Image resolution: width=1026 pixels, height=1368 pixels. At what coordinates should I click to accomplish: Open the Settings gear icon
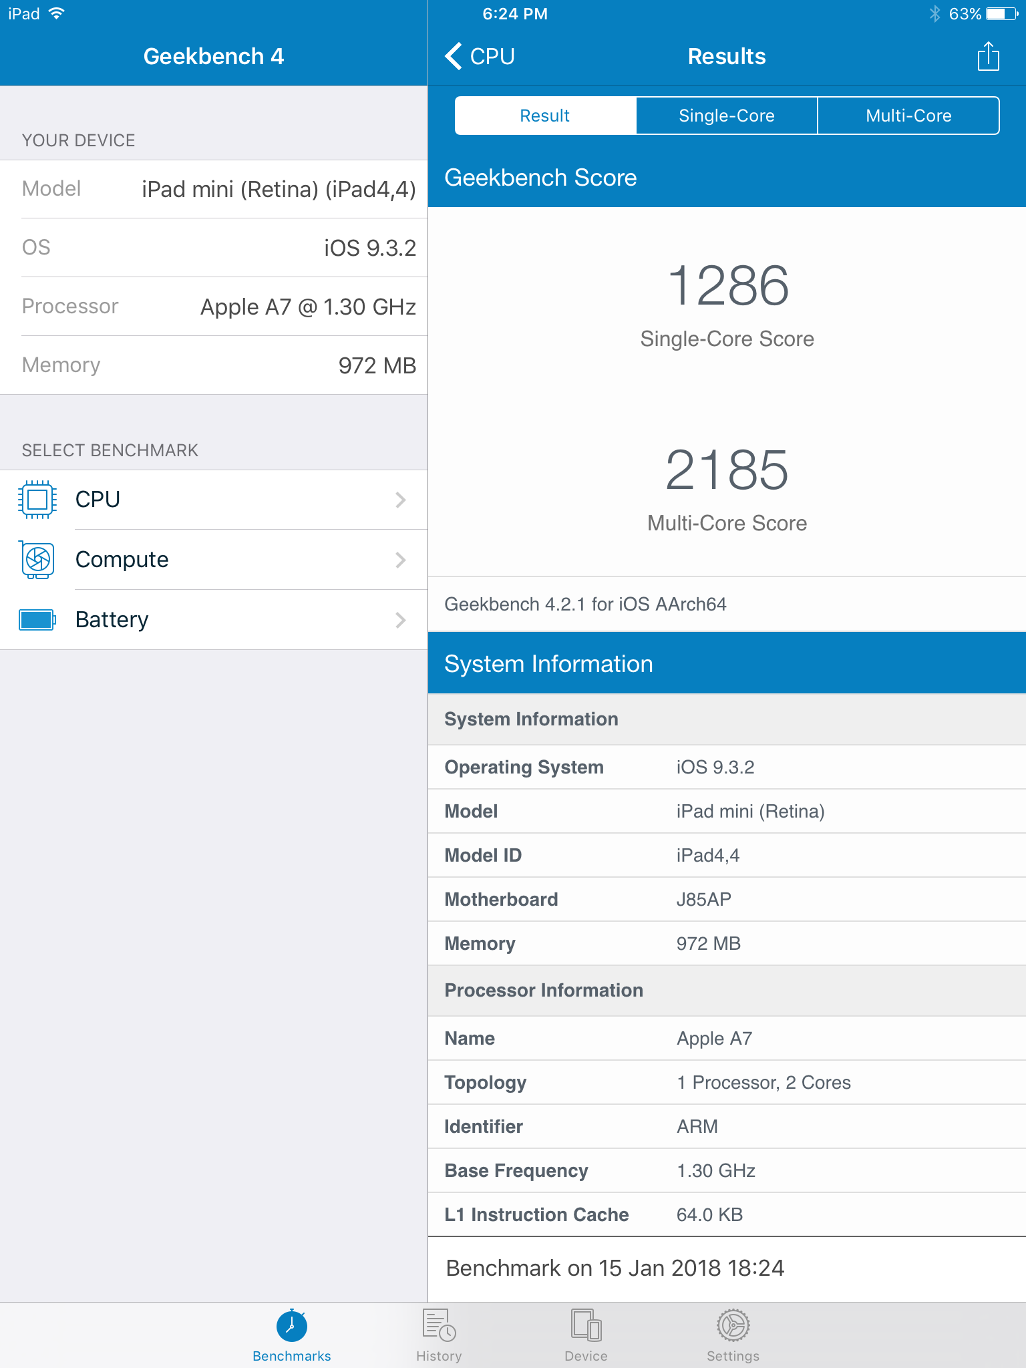733,1325
